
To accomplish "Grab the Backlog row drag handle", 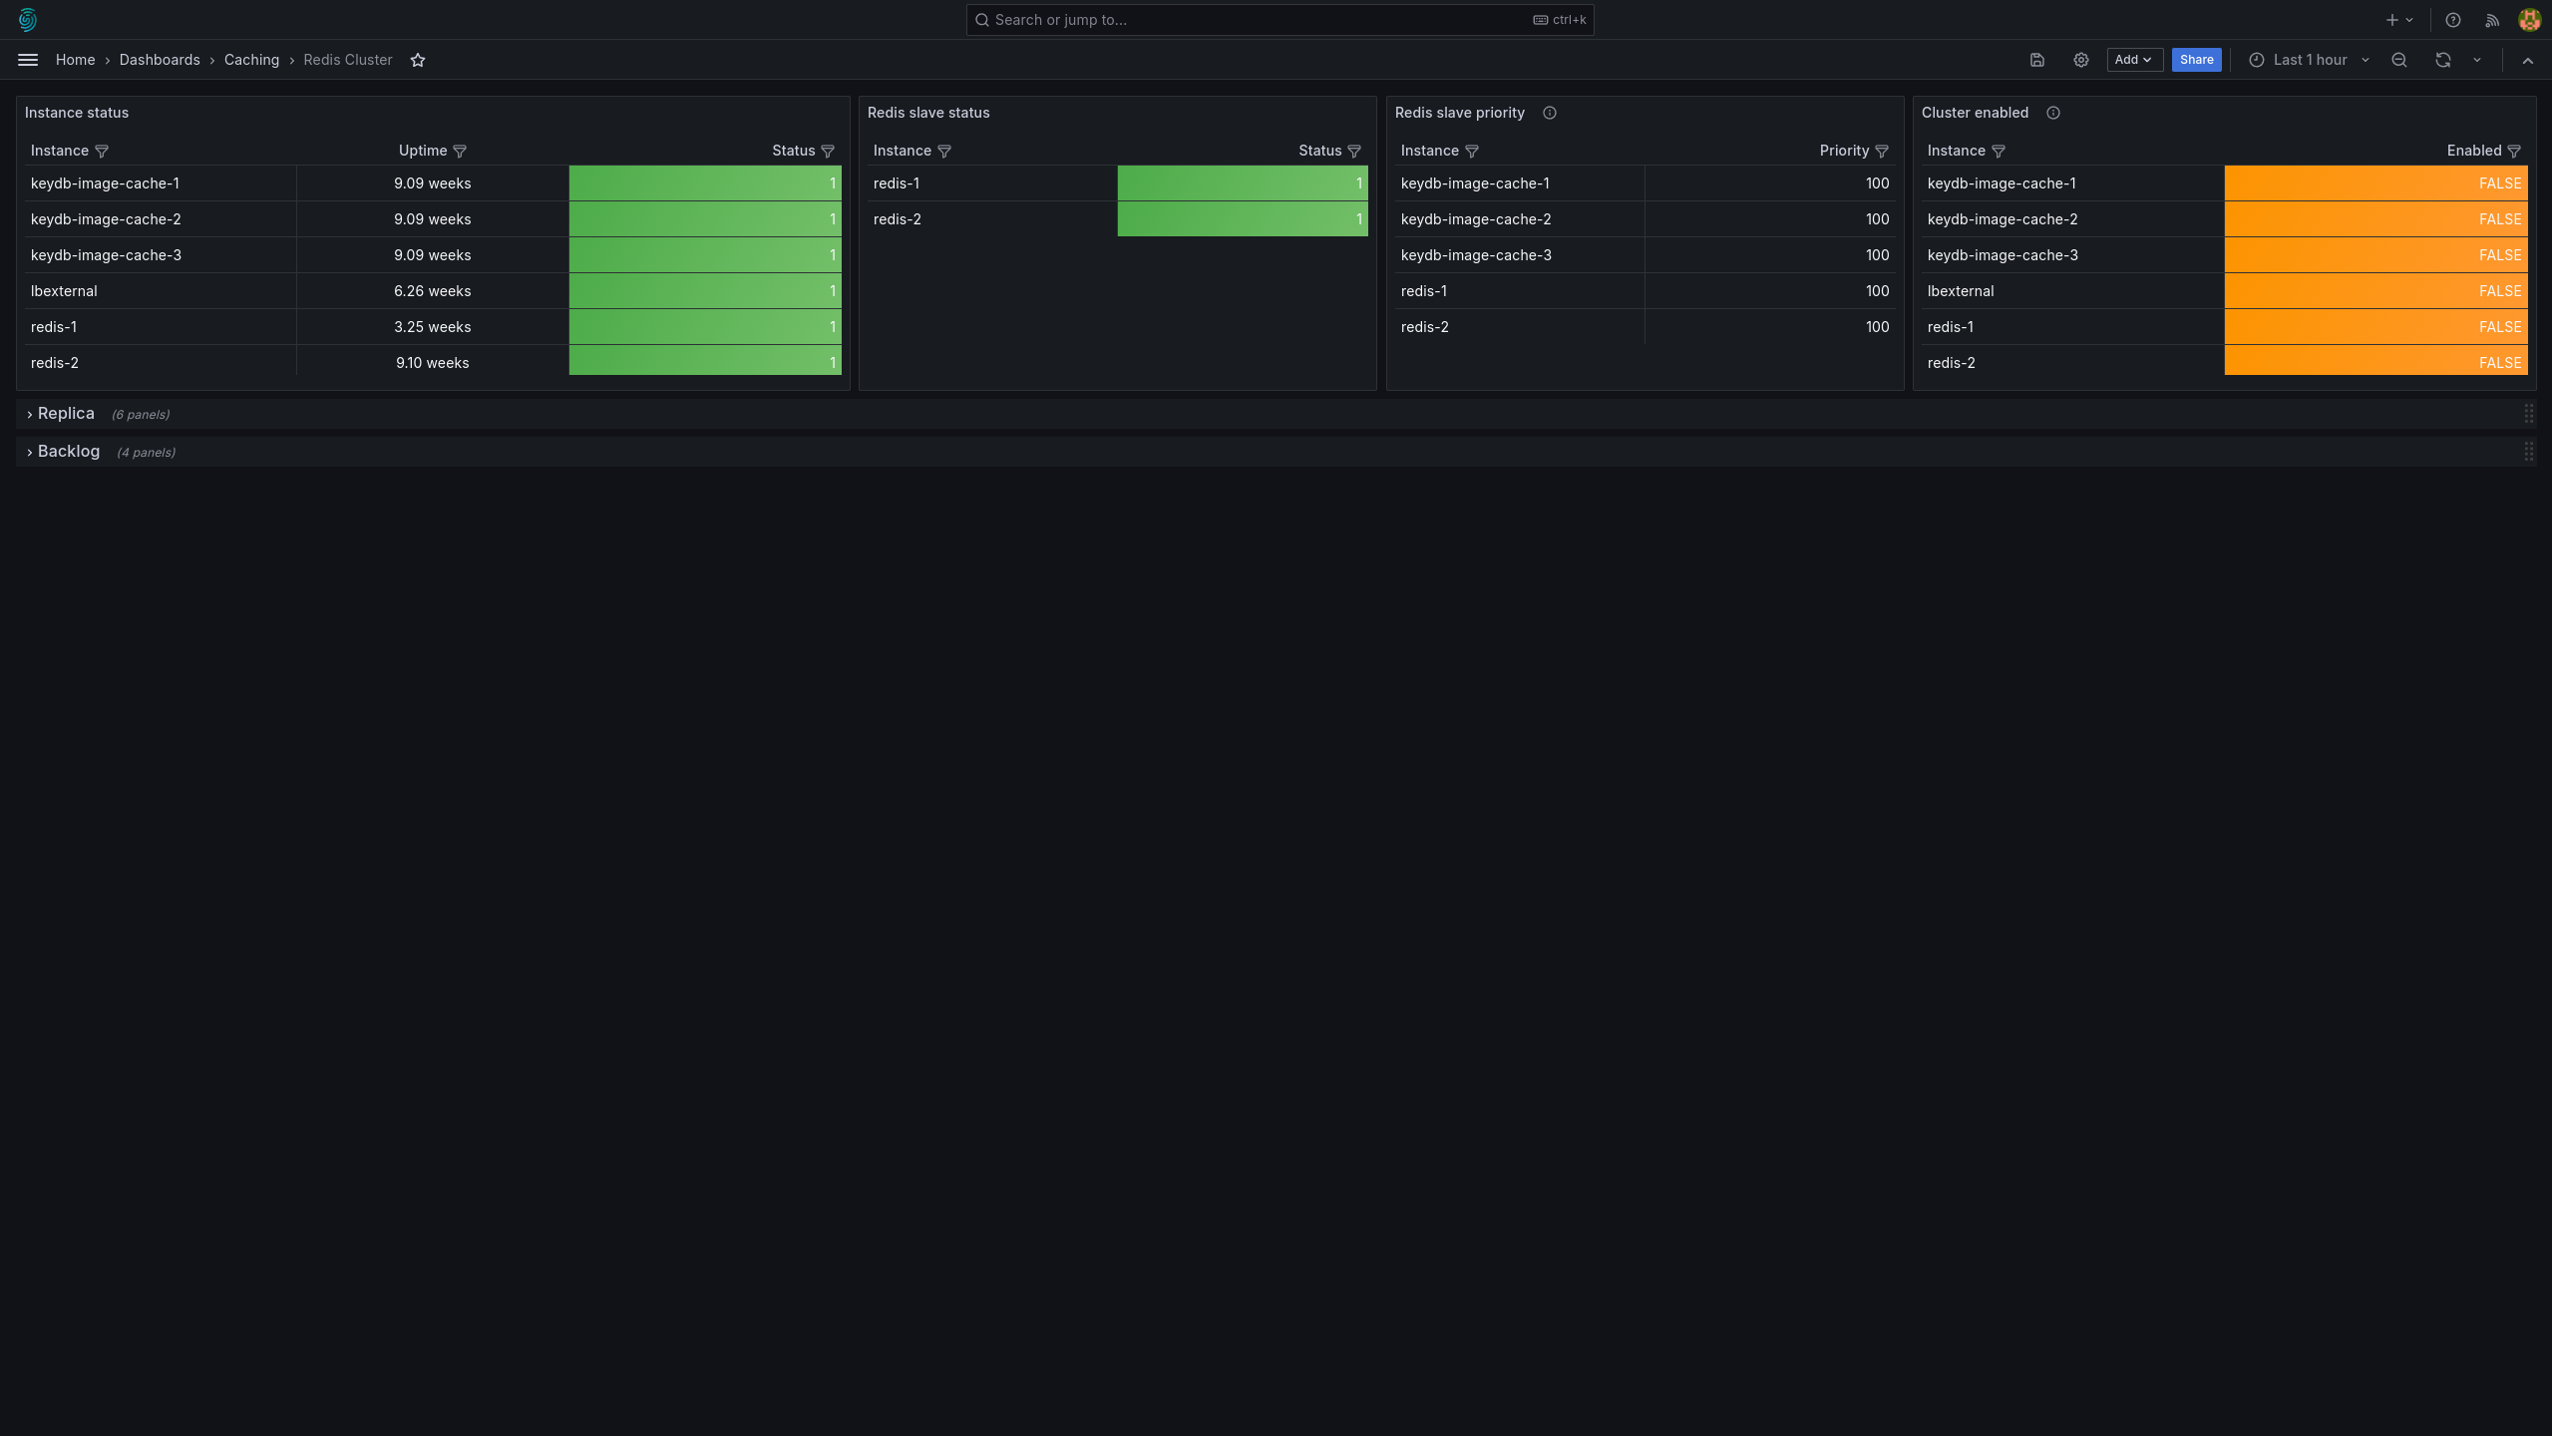I will 2529,452.
